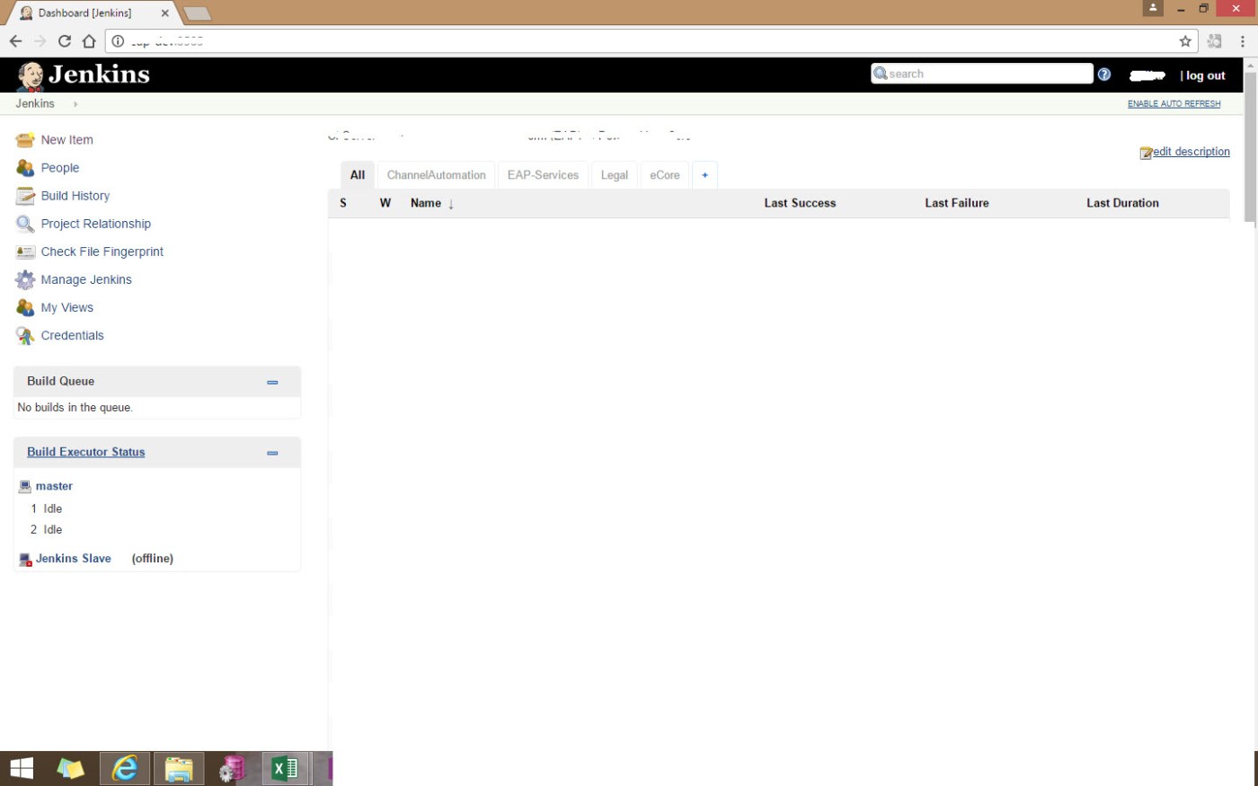Open My Views
1258x786 pixels.
(67, 307)
